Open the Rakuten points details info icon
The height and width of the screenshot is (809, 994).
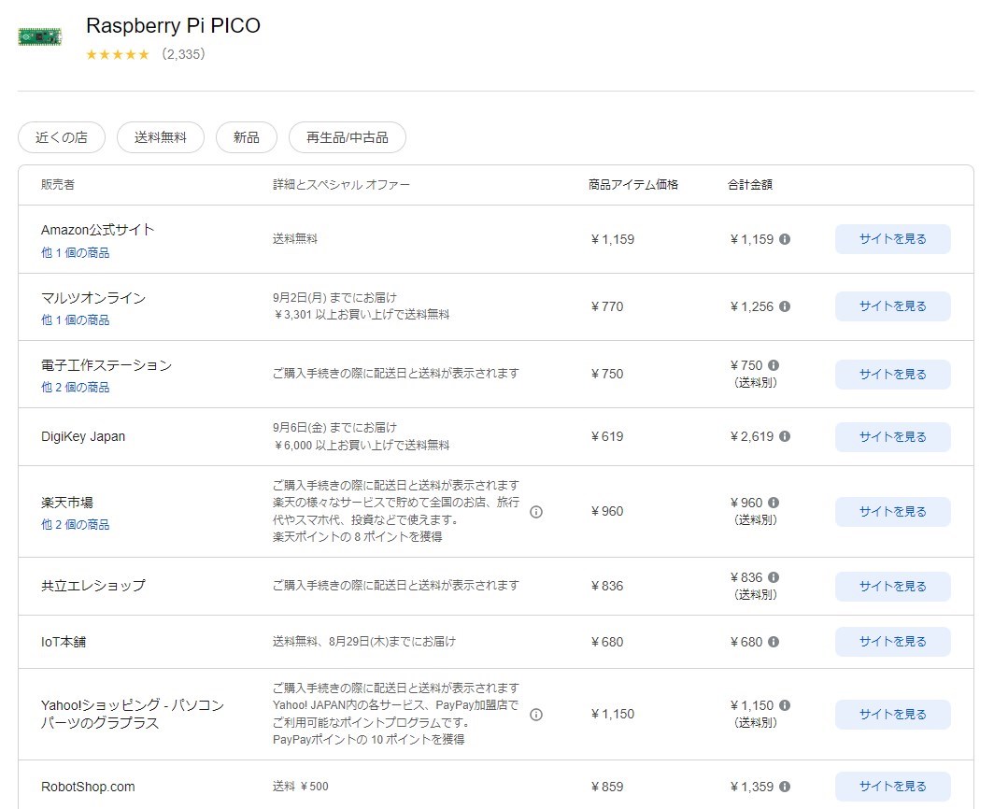tap(536, 512)
